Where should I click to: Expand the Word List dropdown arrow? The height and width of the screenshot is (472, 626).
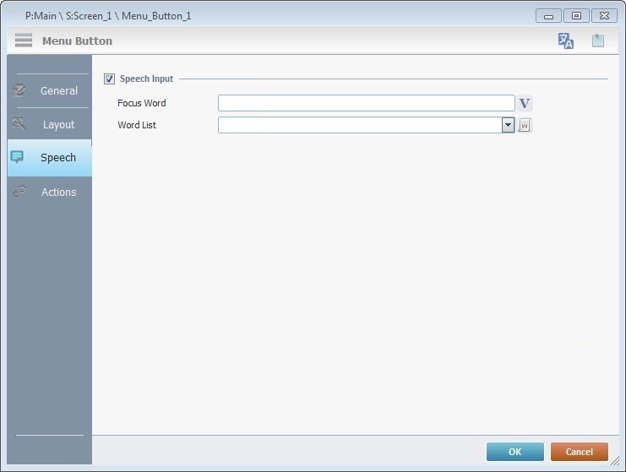pyautogui.click(x=508, y=125)
